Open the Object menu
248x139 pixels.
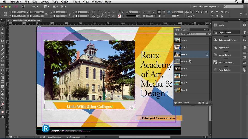pyautogui.click(x=65, y=2)
